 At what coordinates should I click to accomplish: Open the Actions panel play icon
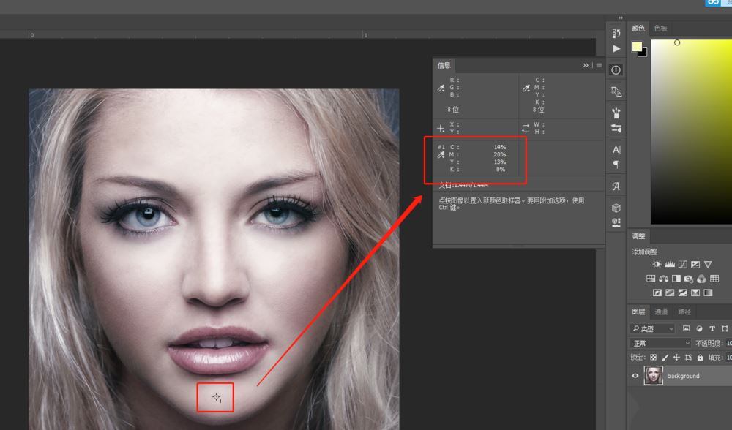[616, 48]
